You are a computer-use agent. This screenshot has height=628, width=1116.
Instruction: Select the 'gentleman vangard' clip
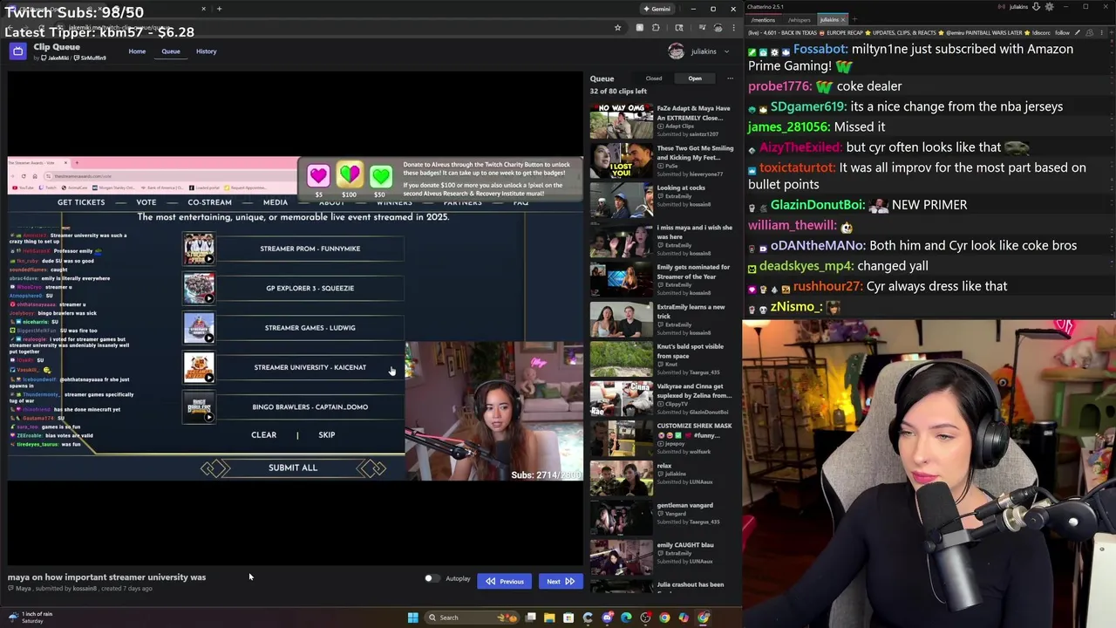(x=661, y=517)
